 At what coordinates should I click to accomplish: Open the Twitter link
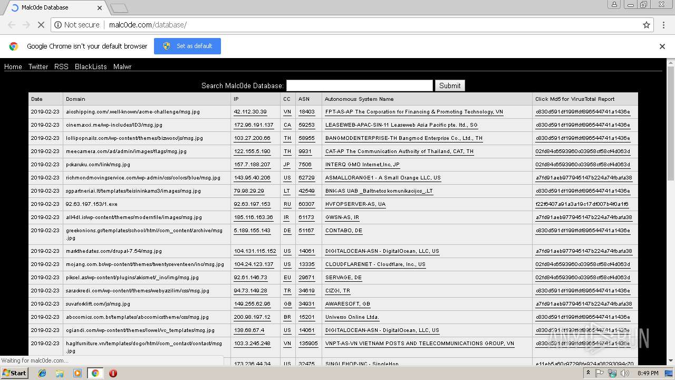point(38,66)
